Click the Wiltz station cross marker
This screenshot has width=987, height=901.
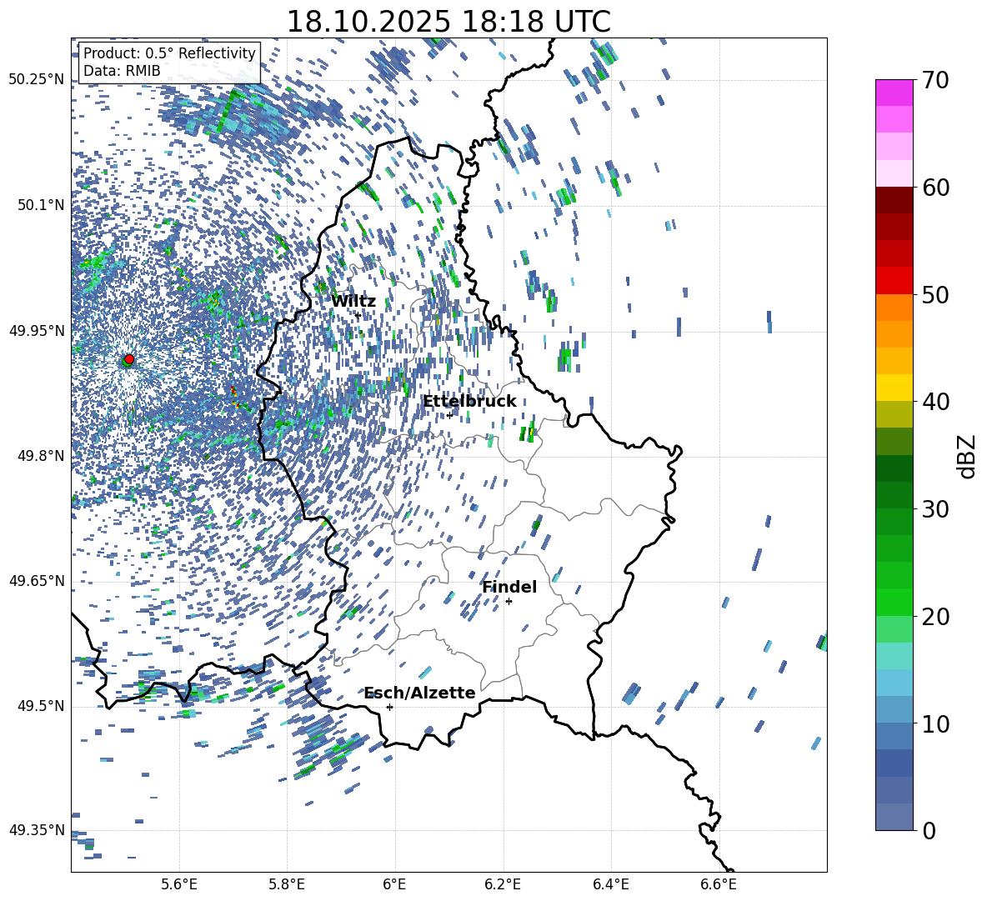click(358, 315)
